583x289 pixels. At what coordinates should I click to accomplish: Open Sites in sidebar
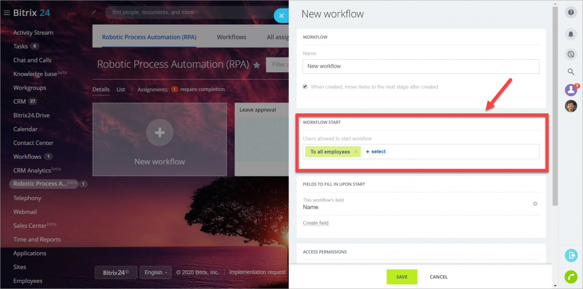(x=20, y=267)
